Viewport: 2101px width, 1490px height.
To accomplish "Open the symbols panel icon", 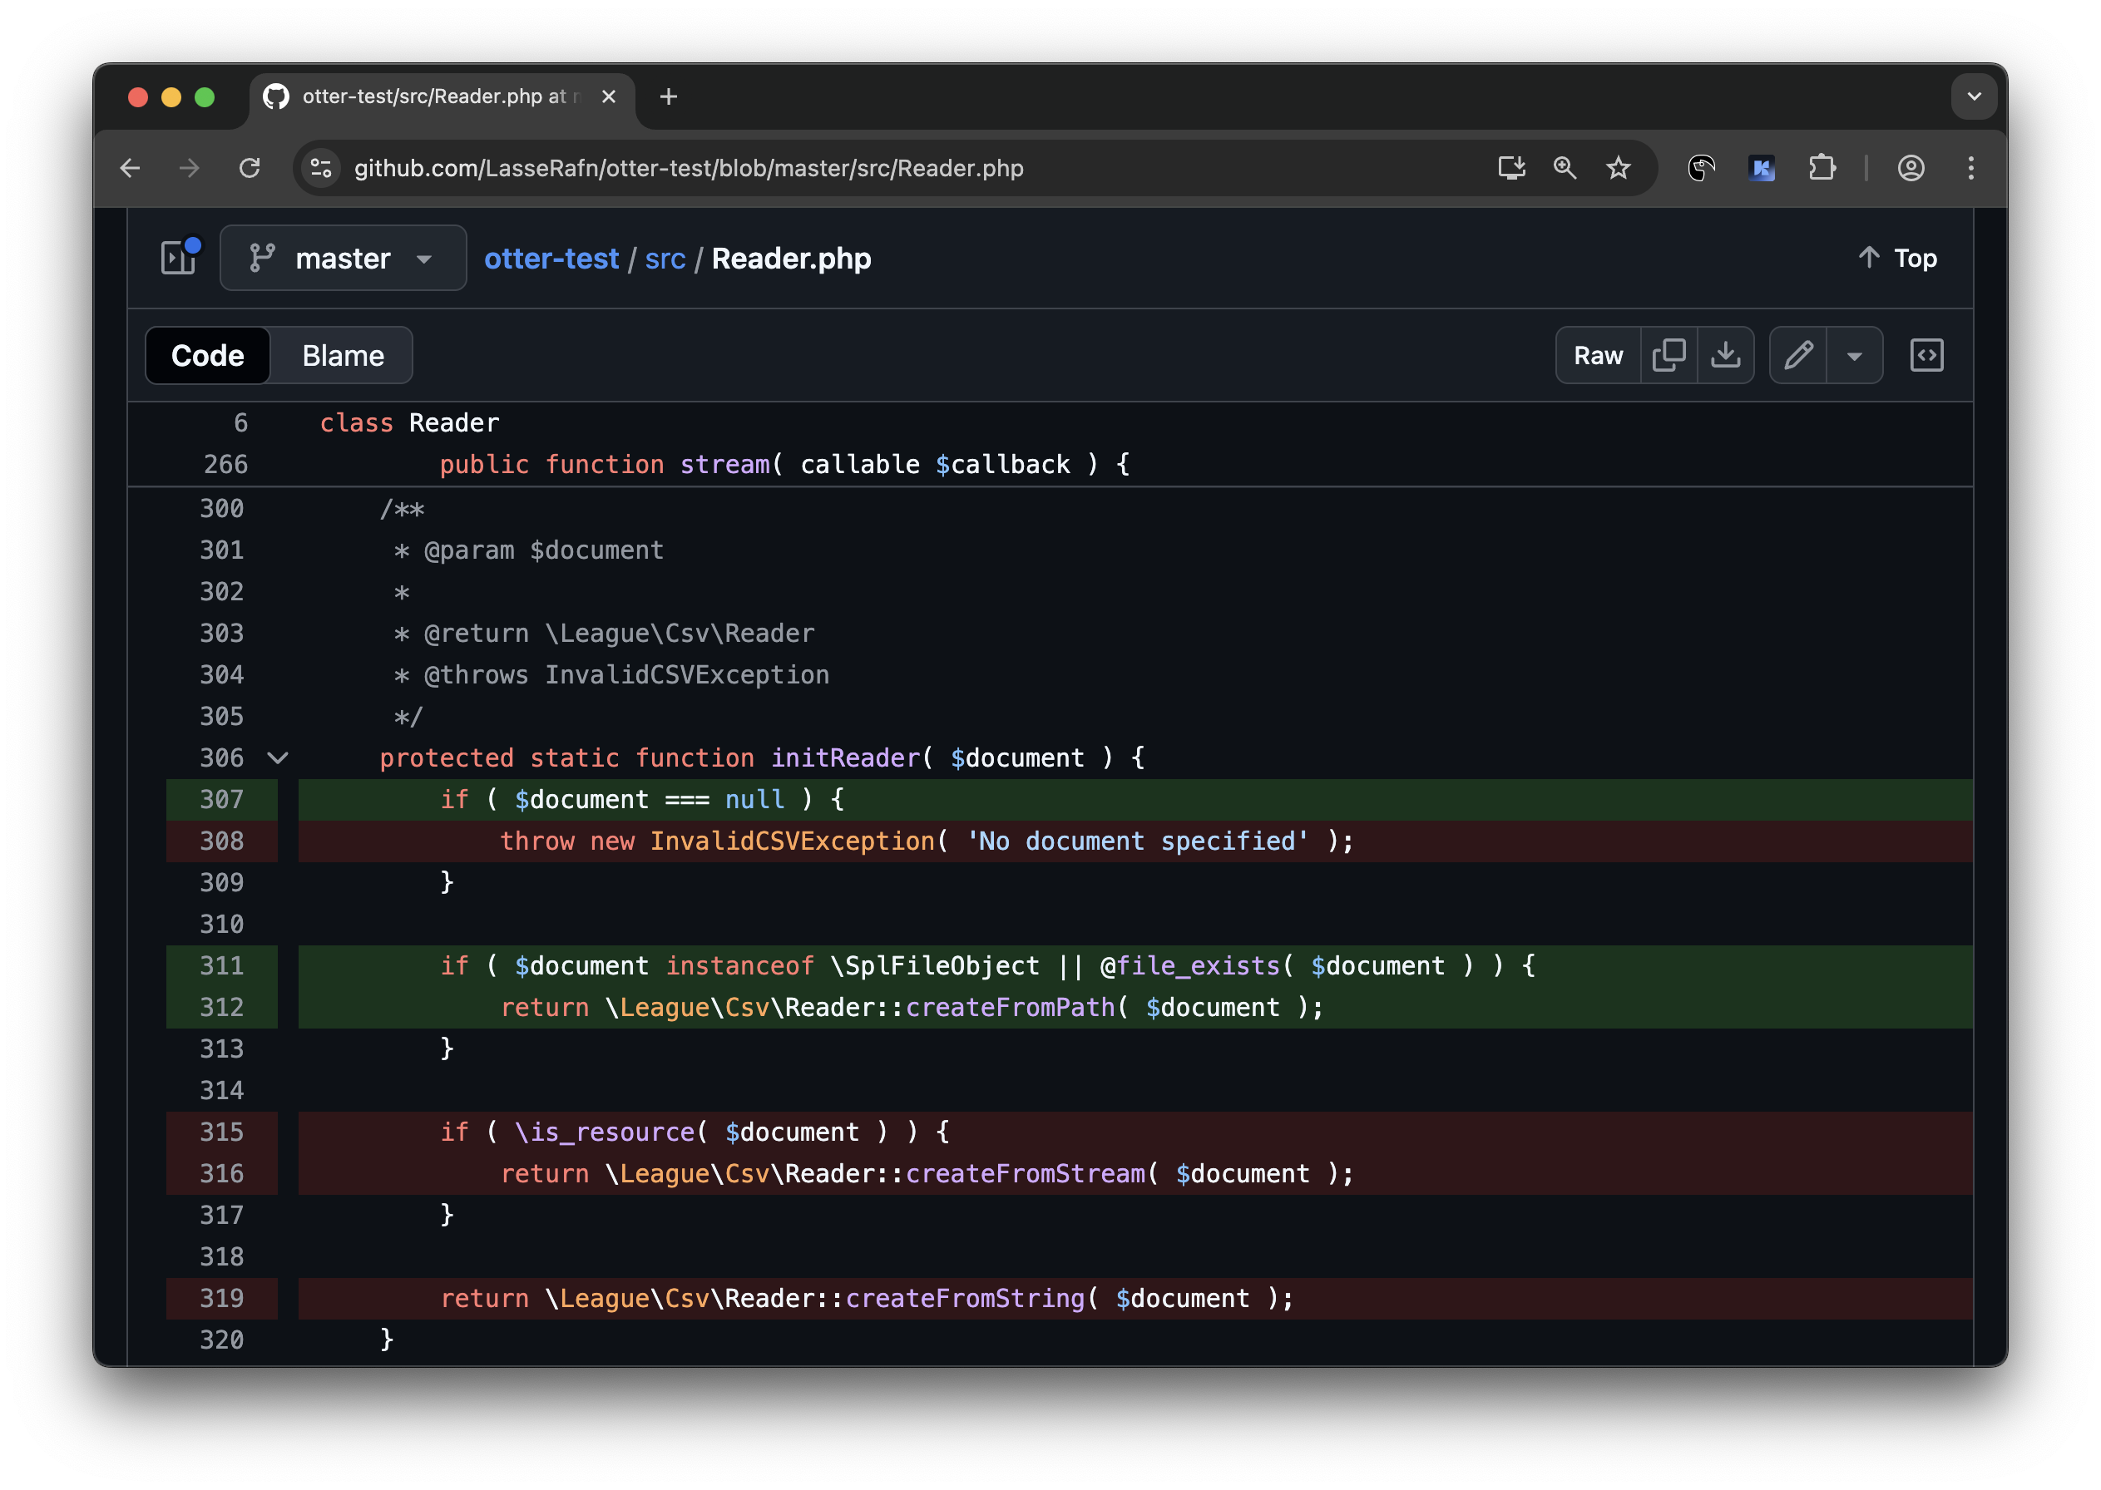I will pyautogui.click(x=1927, y=355).
